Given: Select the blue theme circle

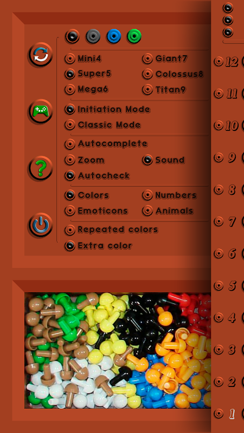Looking at the screenshot, I should (x=114, y=36).
